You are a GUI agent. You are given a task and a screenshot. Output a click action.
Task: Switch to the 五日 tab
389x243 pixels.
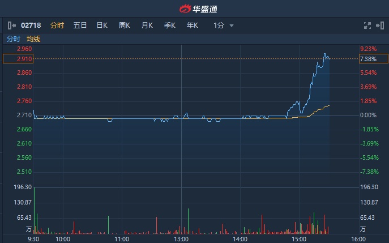click(x=80, y=25)
